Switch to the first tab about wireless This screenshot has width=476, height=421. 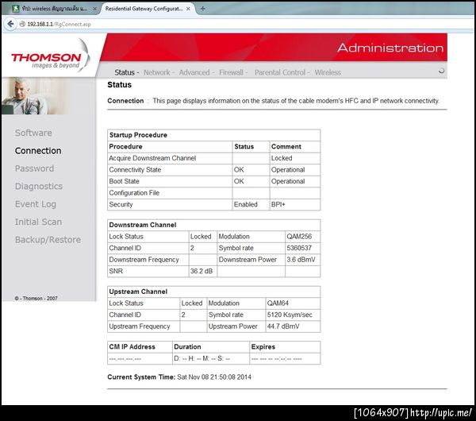tap(55, 9)
